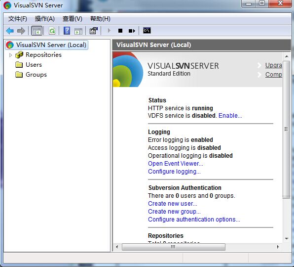Click the Logging heading text
294x267 pixels.
coord(159,132)
